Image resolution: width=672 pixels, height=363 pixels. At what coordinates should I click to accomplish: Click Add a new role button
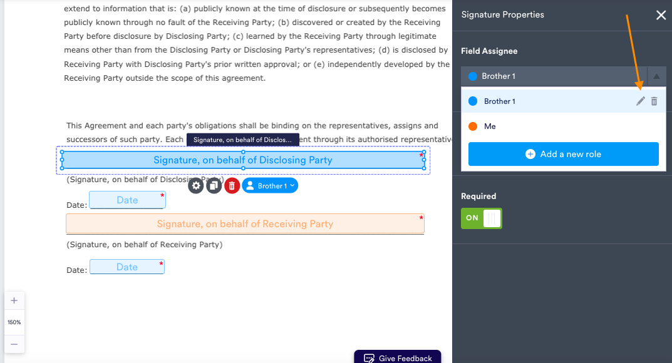[x=563, y=154]
